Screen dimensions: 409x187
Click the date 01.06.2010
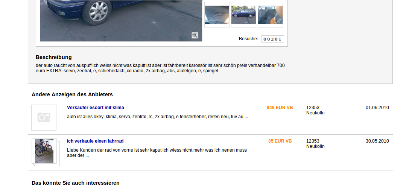tap(377, 108)
